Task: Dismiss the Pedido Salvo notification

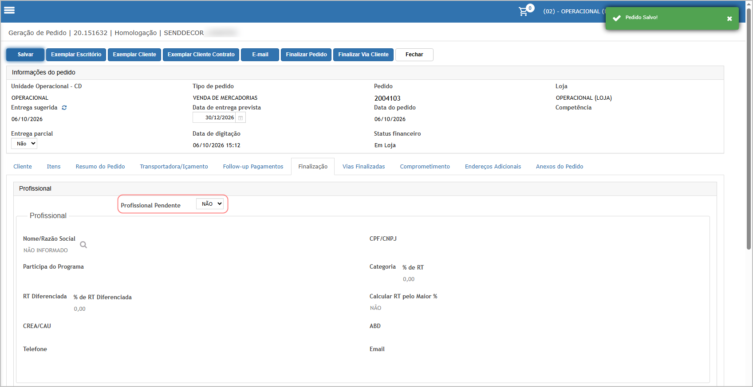Action: [x=729, y=19]
